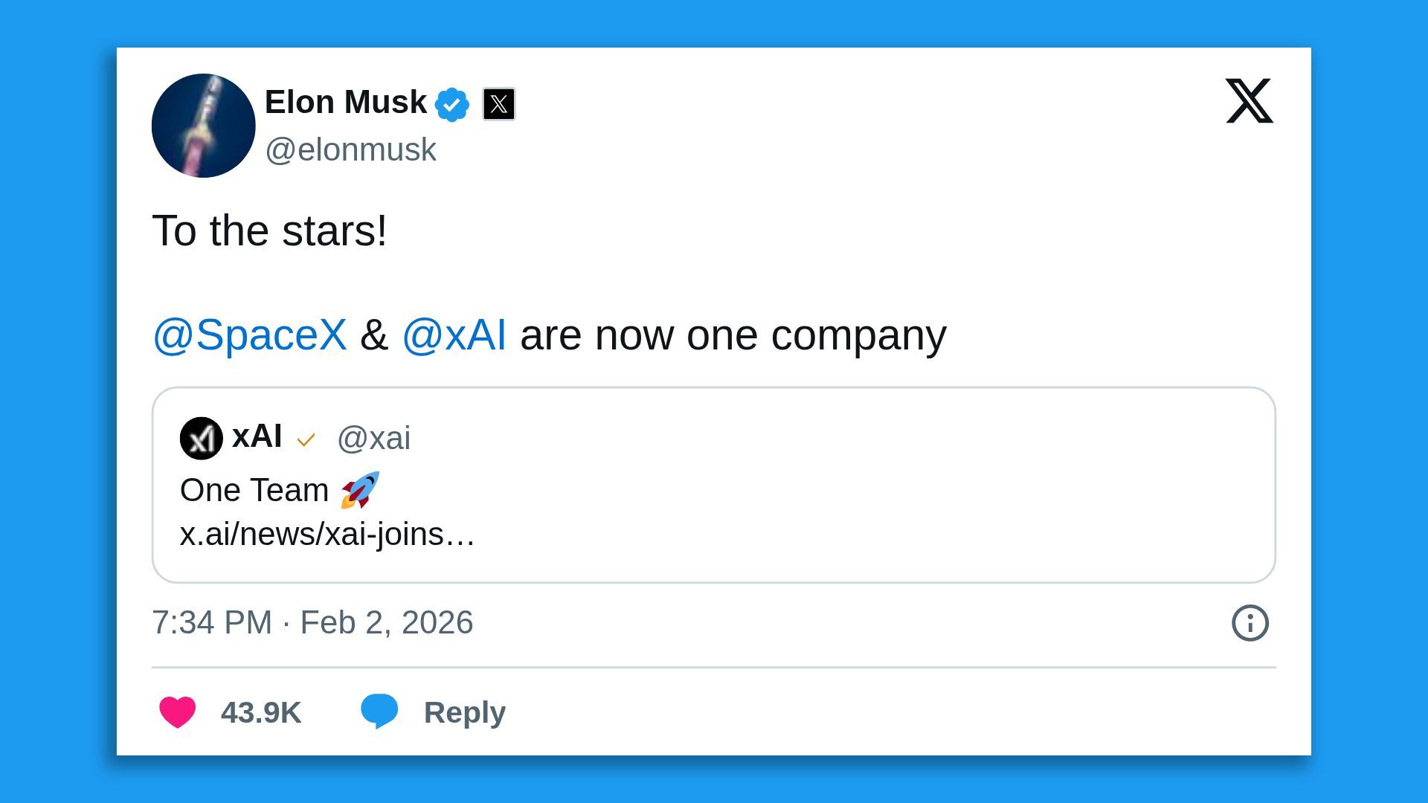
Task: Select the blue verified badge next to Elon Musk
Action: pyautogui.click(x=453, y=103)
